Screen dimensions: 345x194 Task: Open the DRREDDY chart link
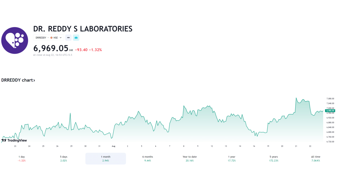18,80
